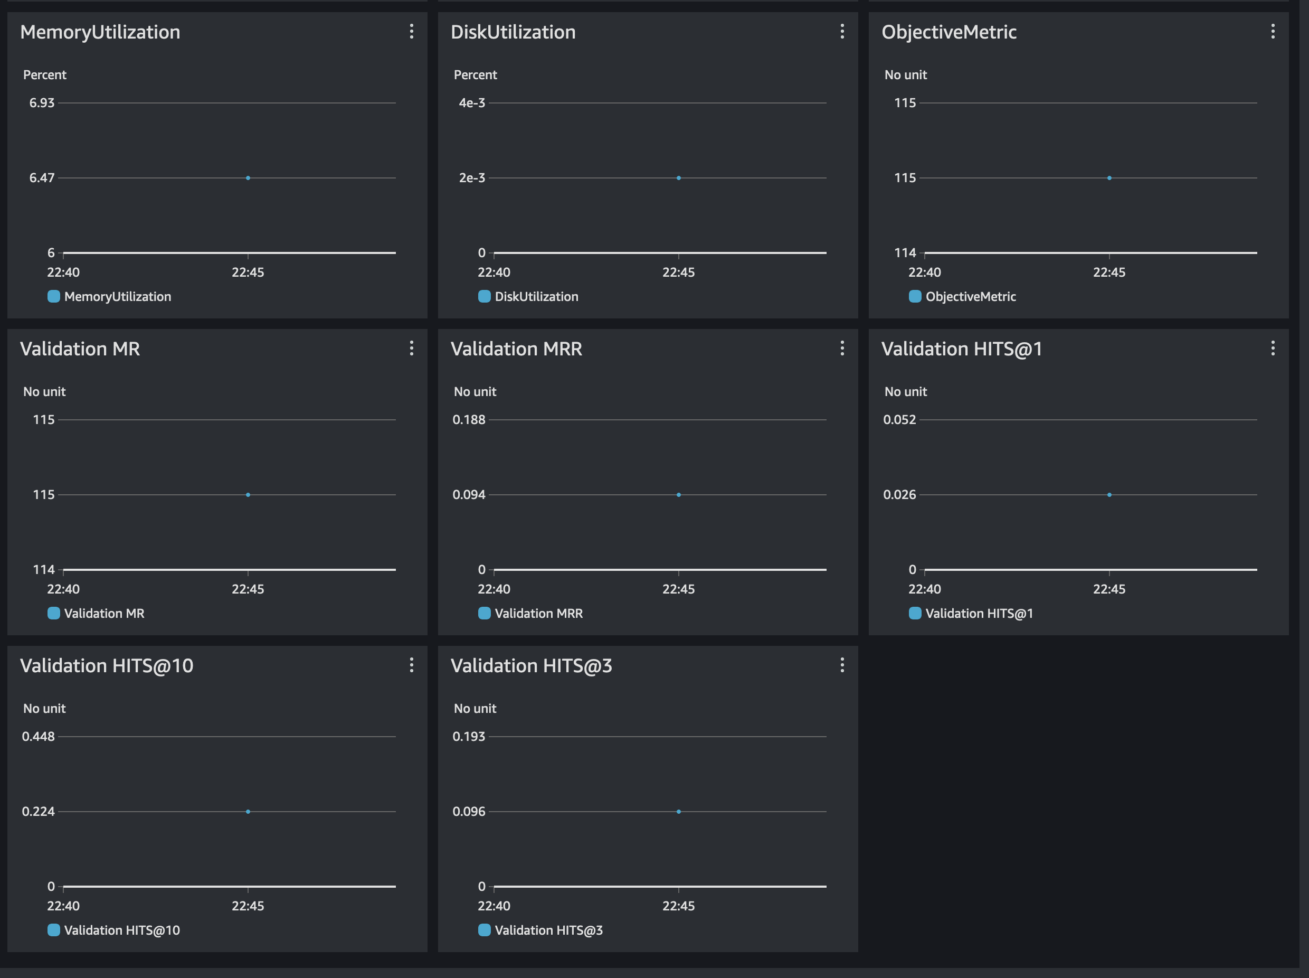Click the Validation MRR legend color swatch
The image size is (1309, 978).
485,613
